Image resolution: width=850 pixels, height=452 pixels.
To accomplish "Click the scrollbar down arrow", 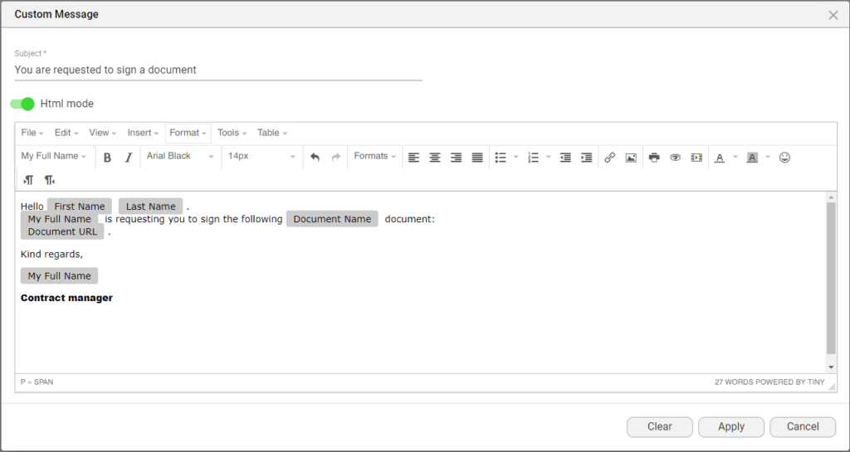I will [831, 367].
